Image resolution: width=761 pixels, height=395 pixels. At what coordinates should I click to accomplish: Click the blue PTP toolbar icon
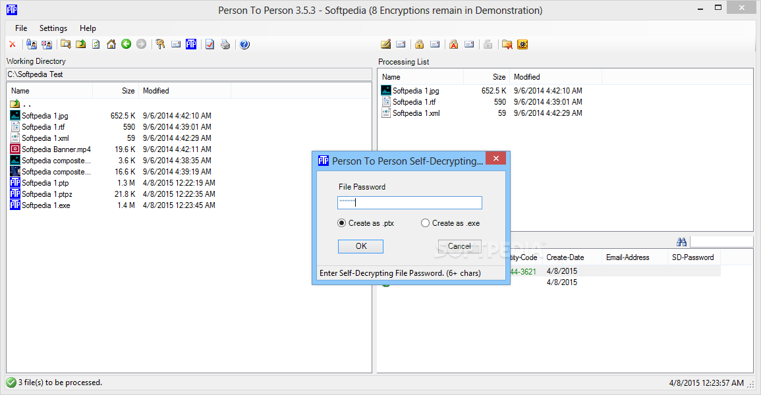point(191,45)
